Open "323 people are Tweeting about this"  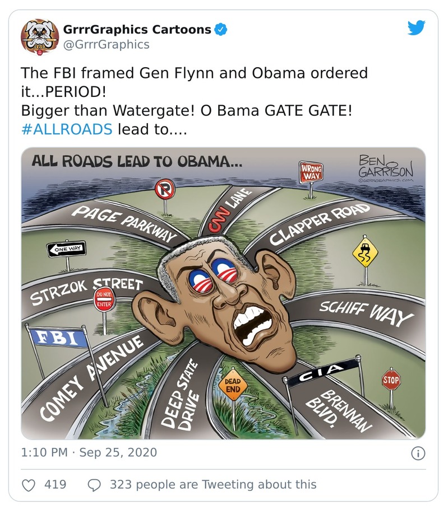coord(213,484)
